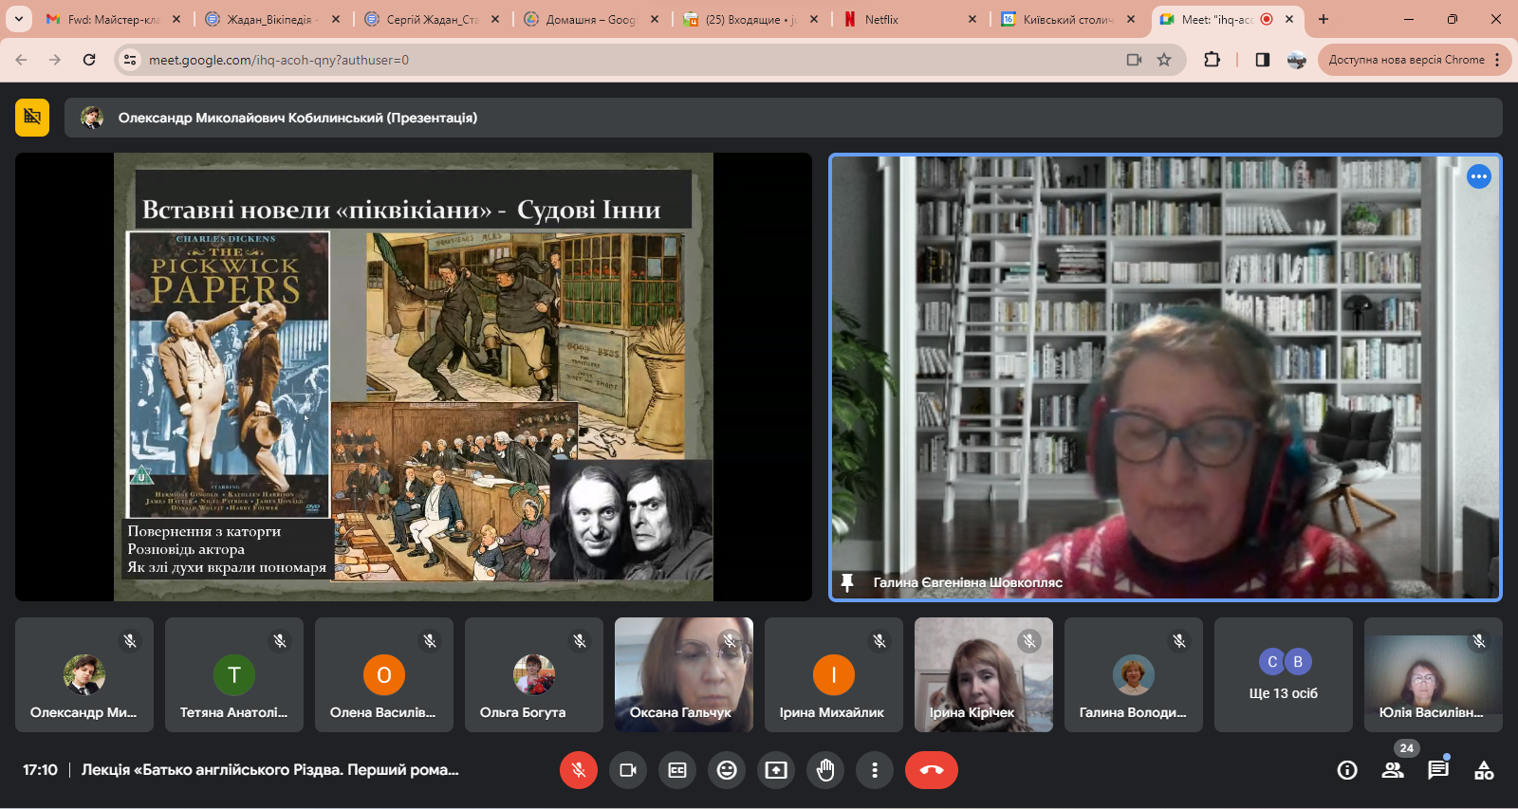Click the present screen icon
Image resolution: width=1518 pixels, height=809 pixels.
[776, 770]
